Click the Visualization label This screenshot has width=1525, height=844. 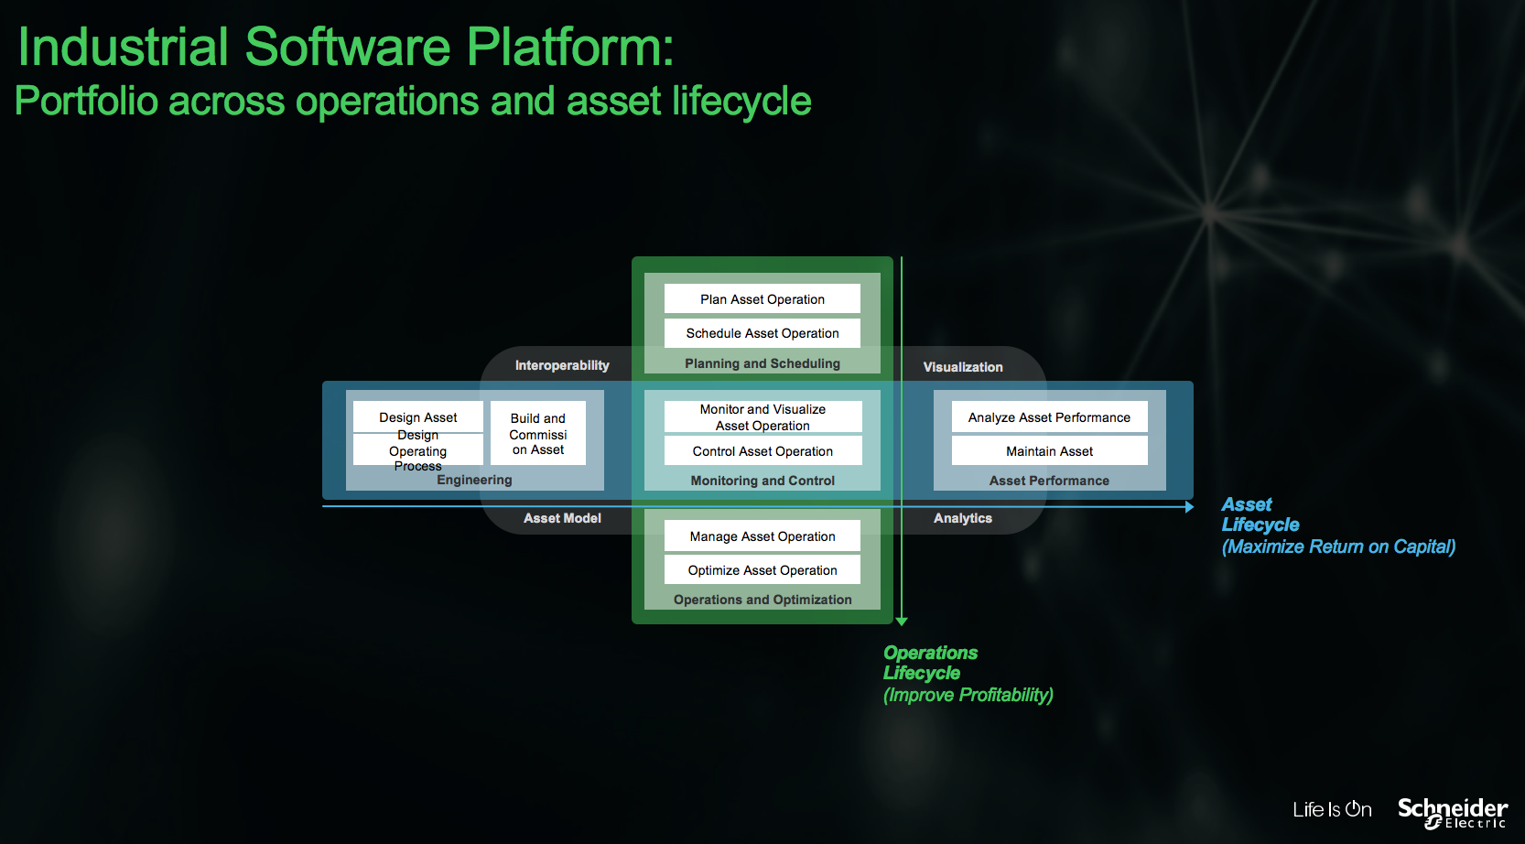(x=963, y=367)
